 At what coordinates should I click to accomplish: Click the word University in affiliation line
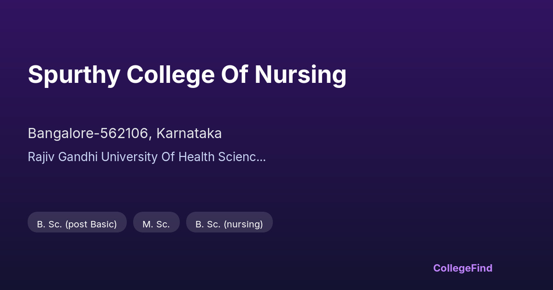[129, 157]
